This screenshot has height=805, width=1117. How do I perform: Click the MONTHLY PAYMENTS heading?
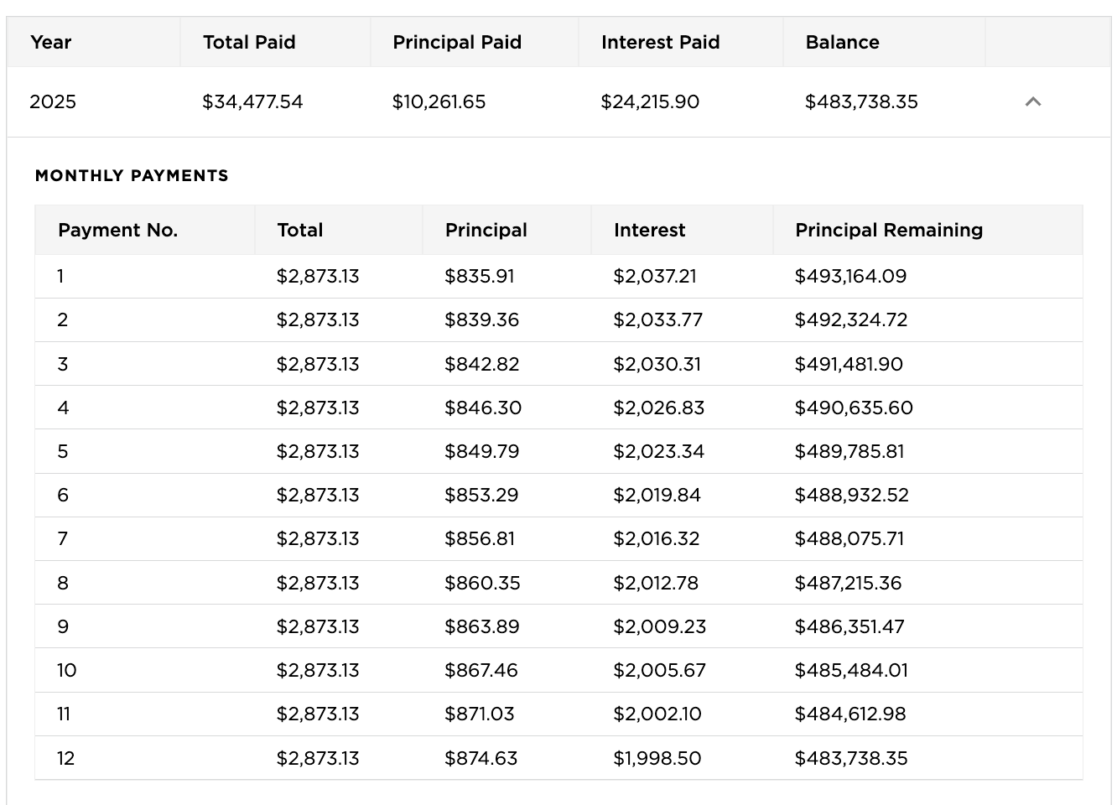pyautogui.click(x=132, y=175)
